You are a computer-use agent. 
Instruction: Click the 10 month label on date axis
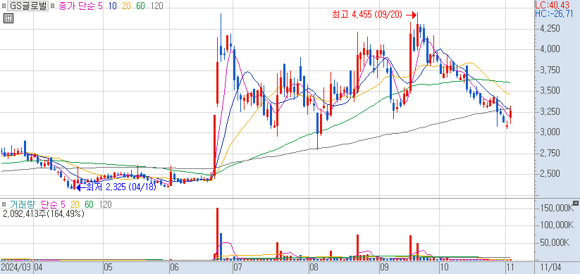[x=444, y=267]
